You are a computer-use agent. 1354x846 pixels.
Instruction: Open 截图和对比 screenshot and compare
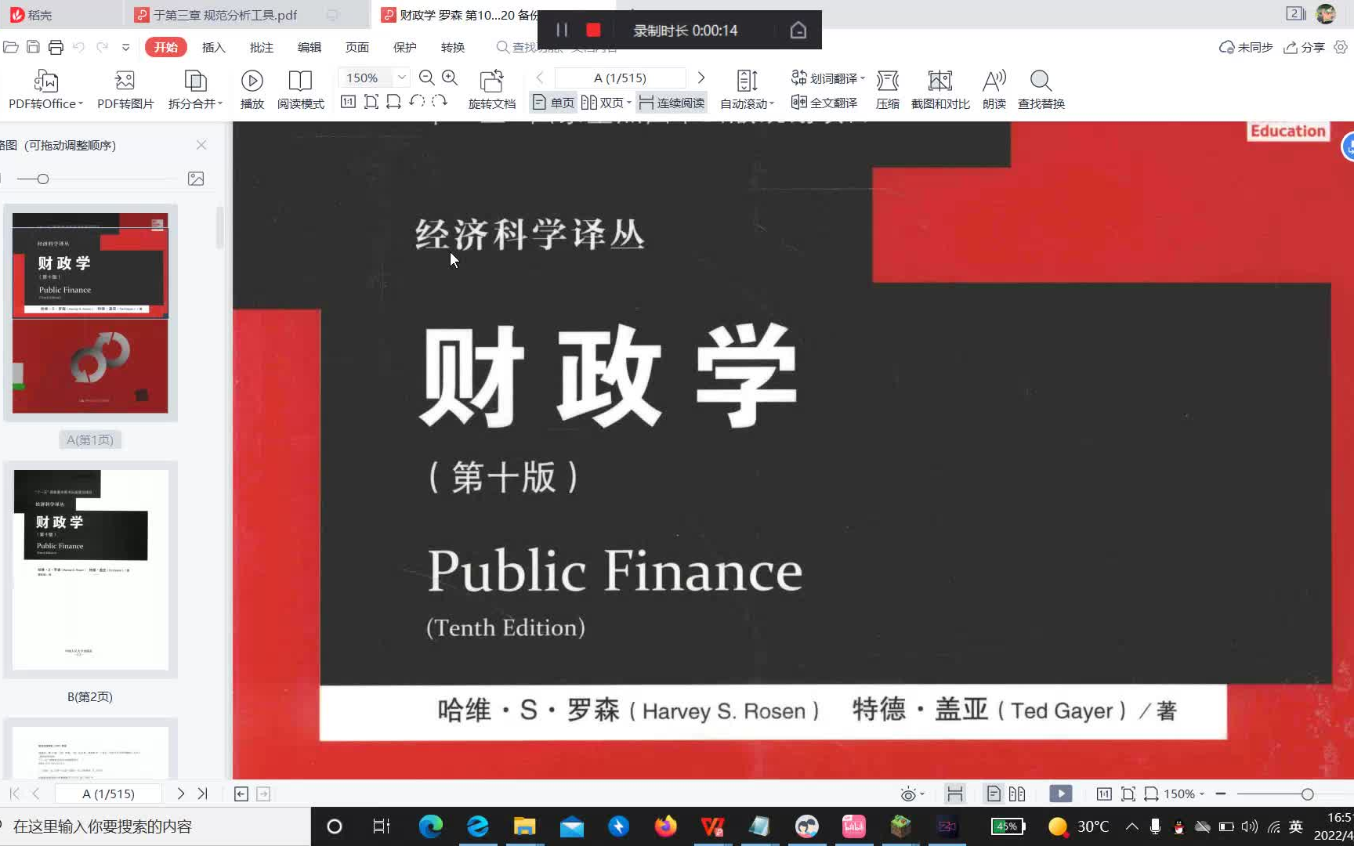point(939,88)
